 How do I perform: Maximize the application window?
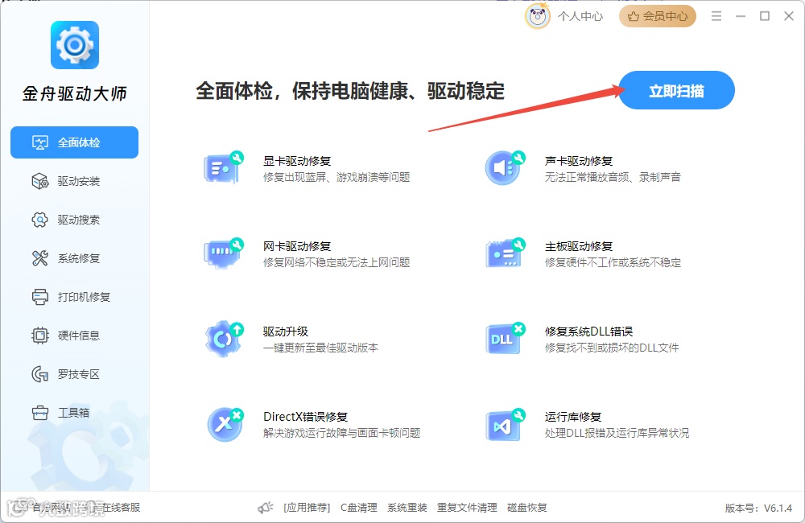tap(765, 16)
